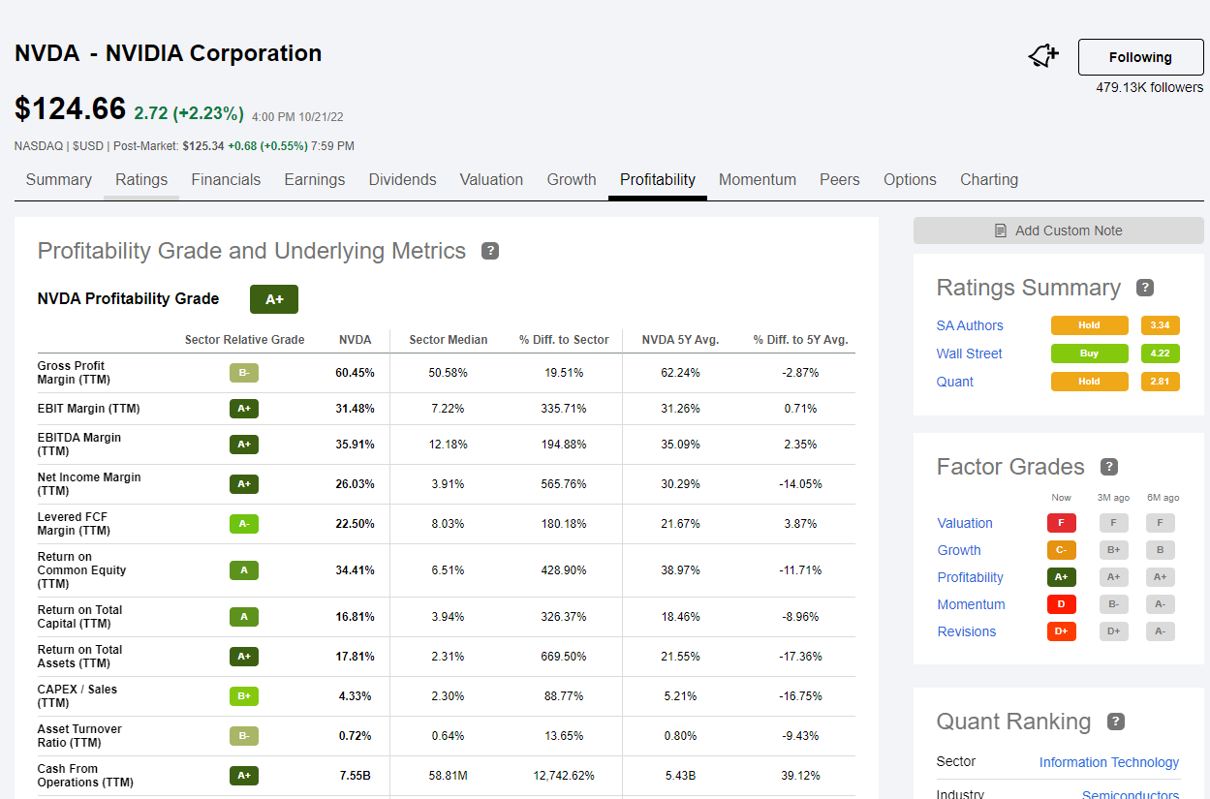Click Asset Turnover Ratio B- grade badge

(244, 736)
